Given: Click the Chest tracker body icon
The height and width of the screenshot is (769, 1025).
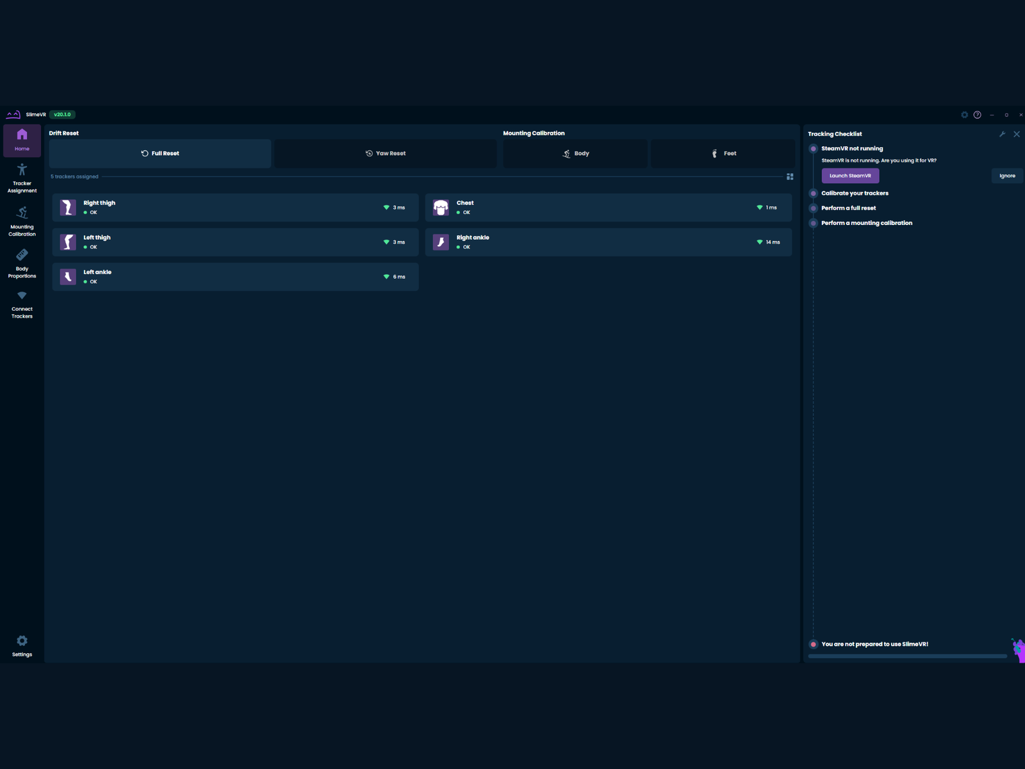Looking at the screenshot, I should click(x=441, y=208).
